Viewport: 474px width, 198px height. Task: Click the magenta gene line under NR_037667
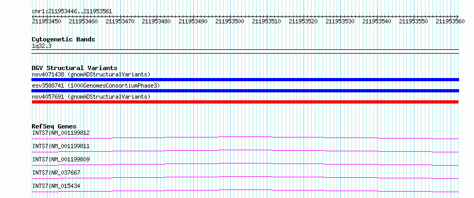point(245,177)
